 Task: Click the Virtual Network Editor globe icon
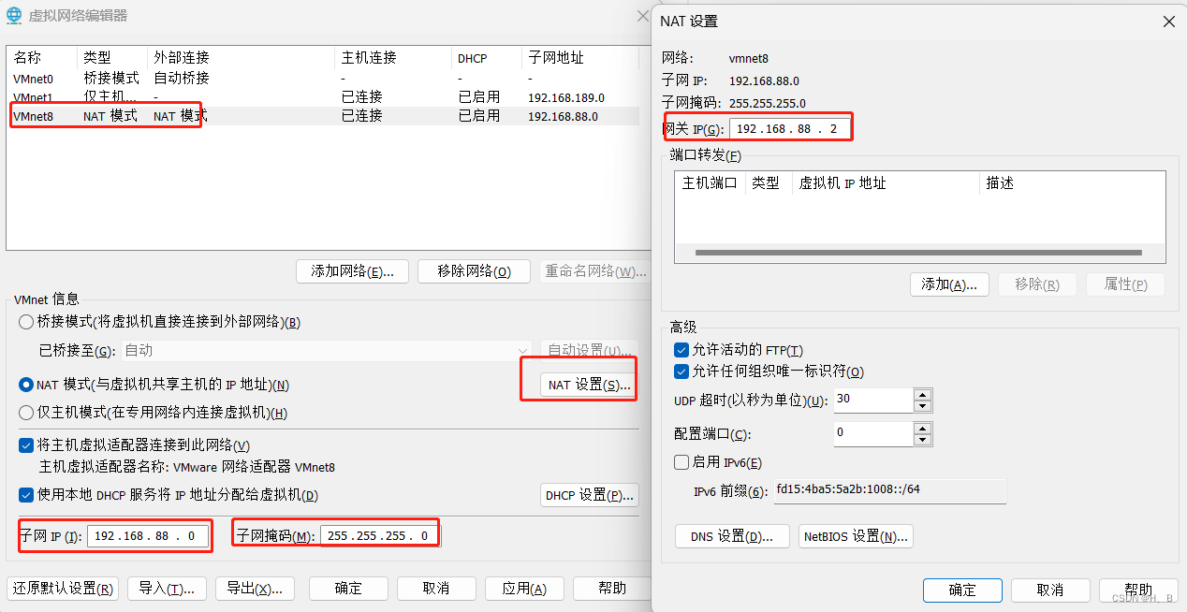[x=14, y=15]
